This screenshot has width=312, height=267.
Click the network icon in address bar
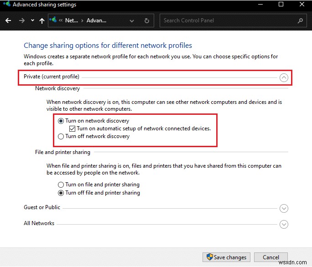[53, 20]
